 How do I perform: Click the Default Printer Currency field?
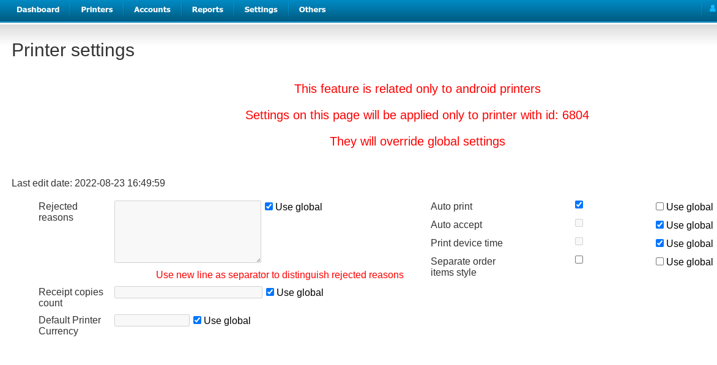click(152, 320)
